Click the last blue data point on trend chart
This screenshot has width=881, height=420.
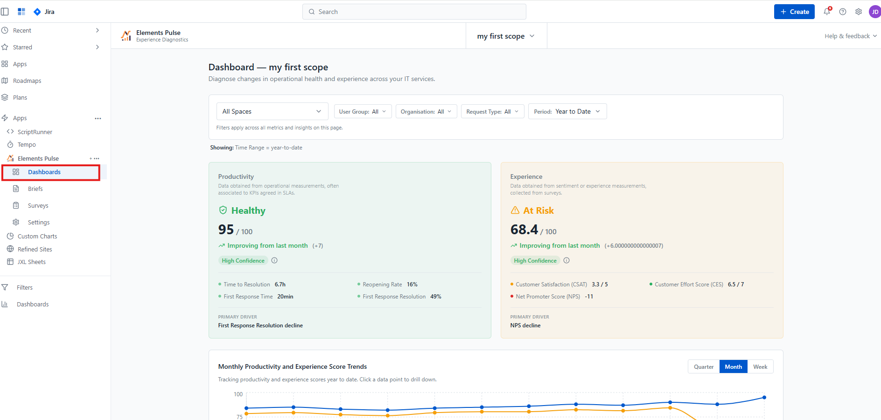[x=764, y=397]
